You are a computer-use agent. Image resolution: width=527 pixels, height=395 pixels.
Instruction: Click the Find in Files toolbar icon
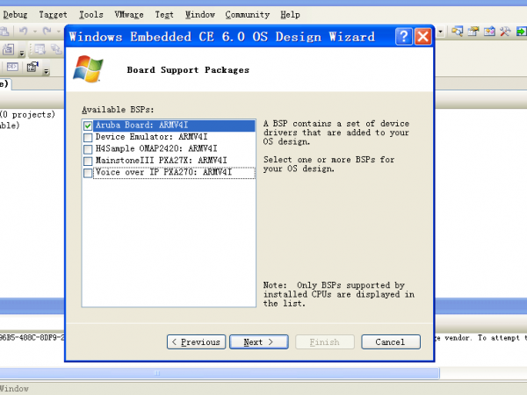click(x=458, y=32)
